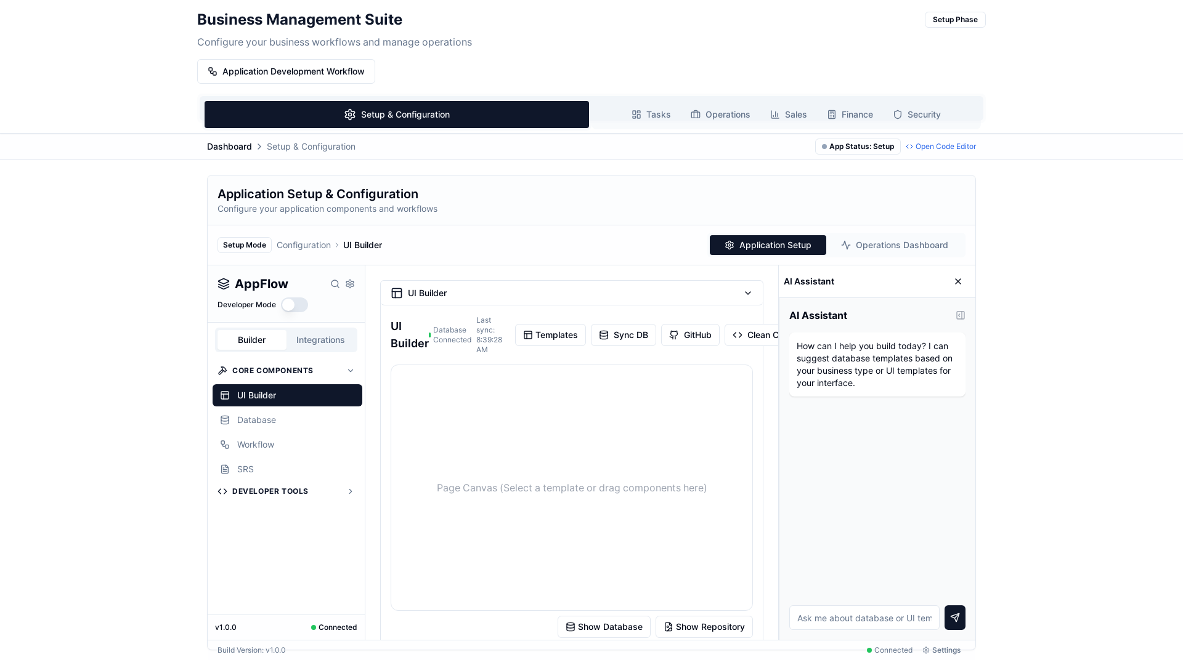
Task: Click the shield icon beside Security
Action: [x=898, y=115]
